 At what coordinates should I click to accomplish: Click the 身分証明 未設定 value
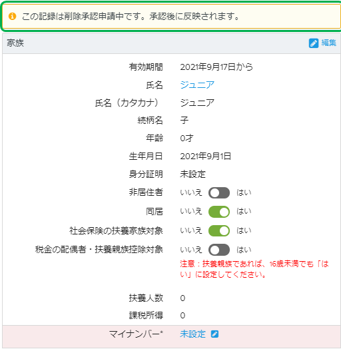tap(192, 174)
